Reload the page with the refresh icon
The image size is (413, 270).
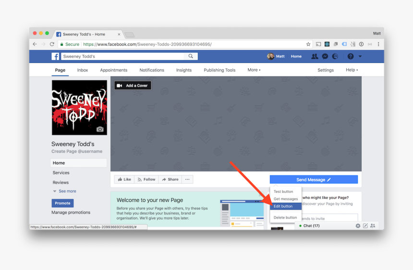tap(52, 44)
